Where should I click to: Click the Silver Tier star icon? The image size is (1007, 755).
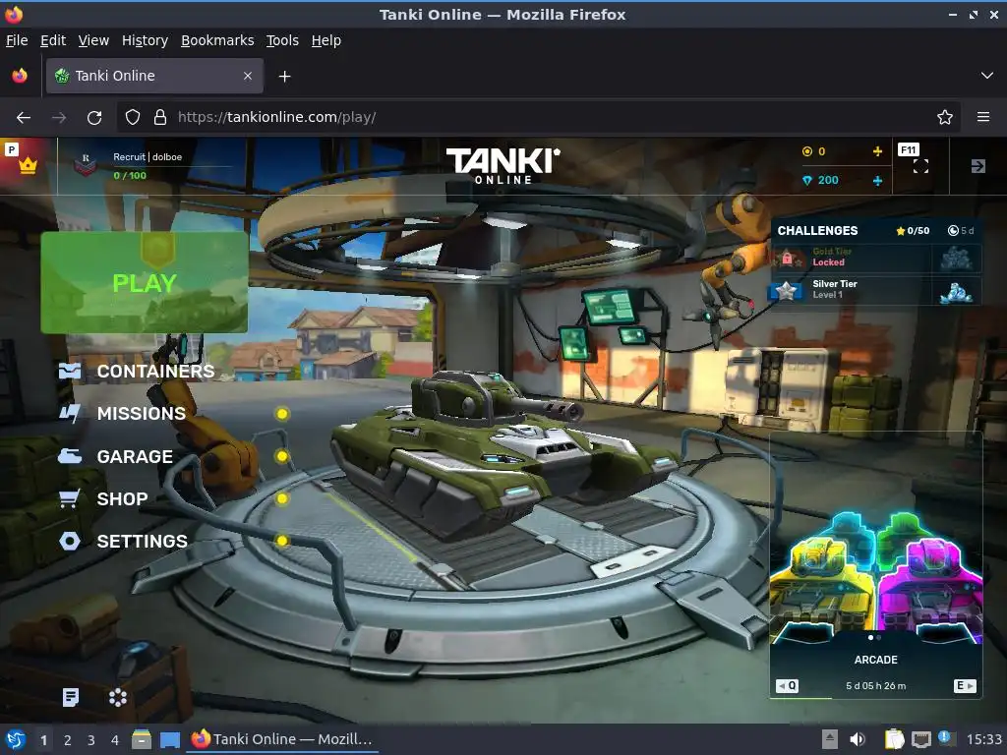(x=786, y=291)
